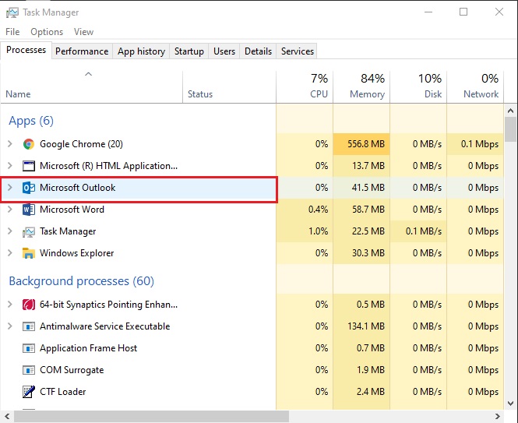The width and height of the screenshot is (518, 423).
Task: Switch to the App history tab
Action: 141,51
